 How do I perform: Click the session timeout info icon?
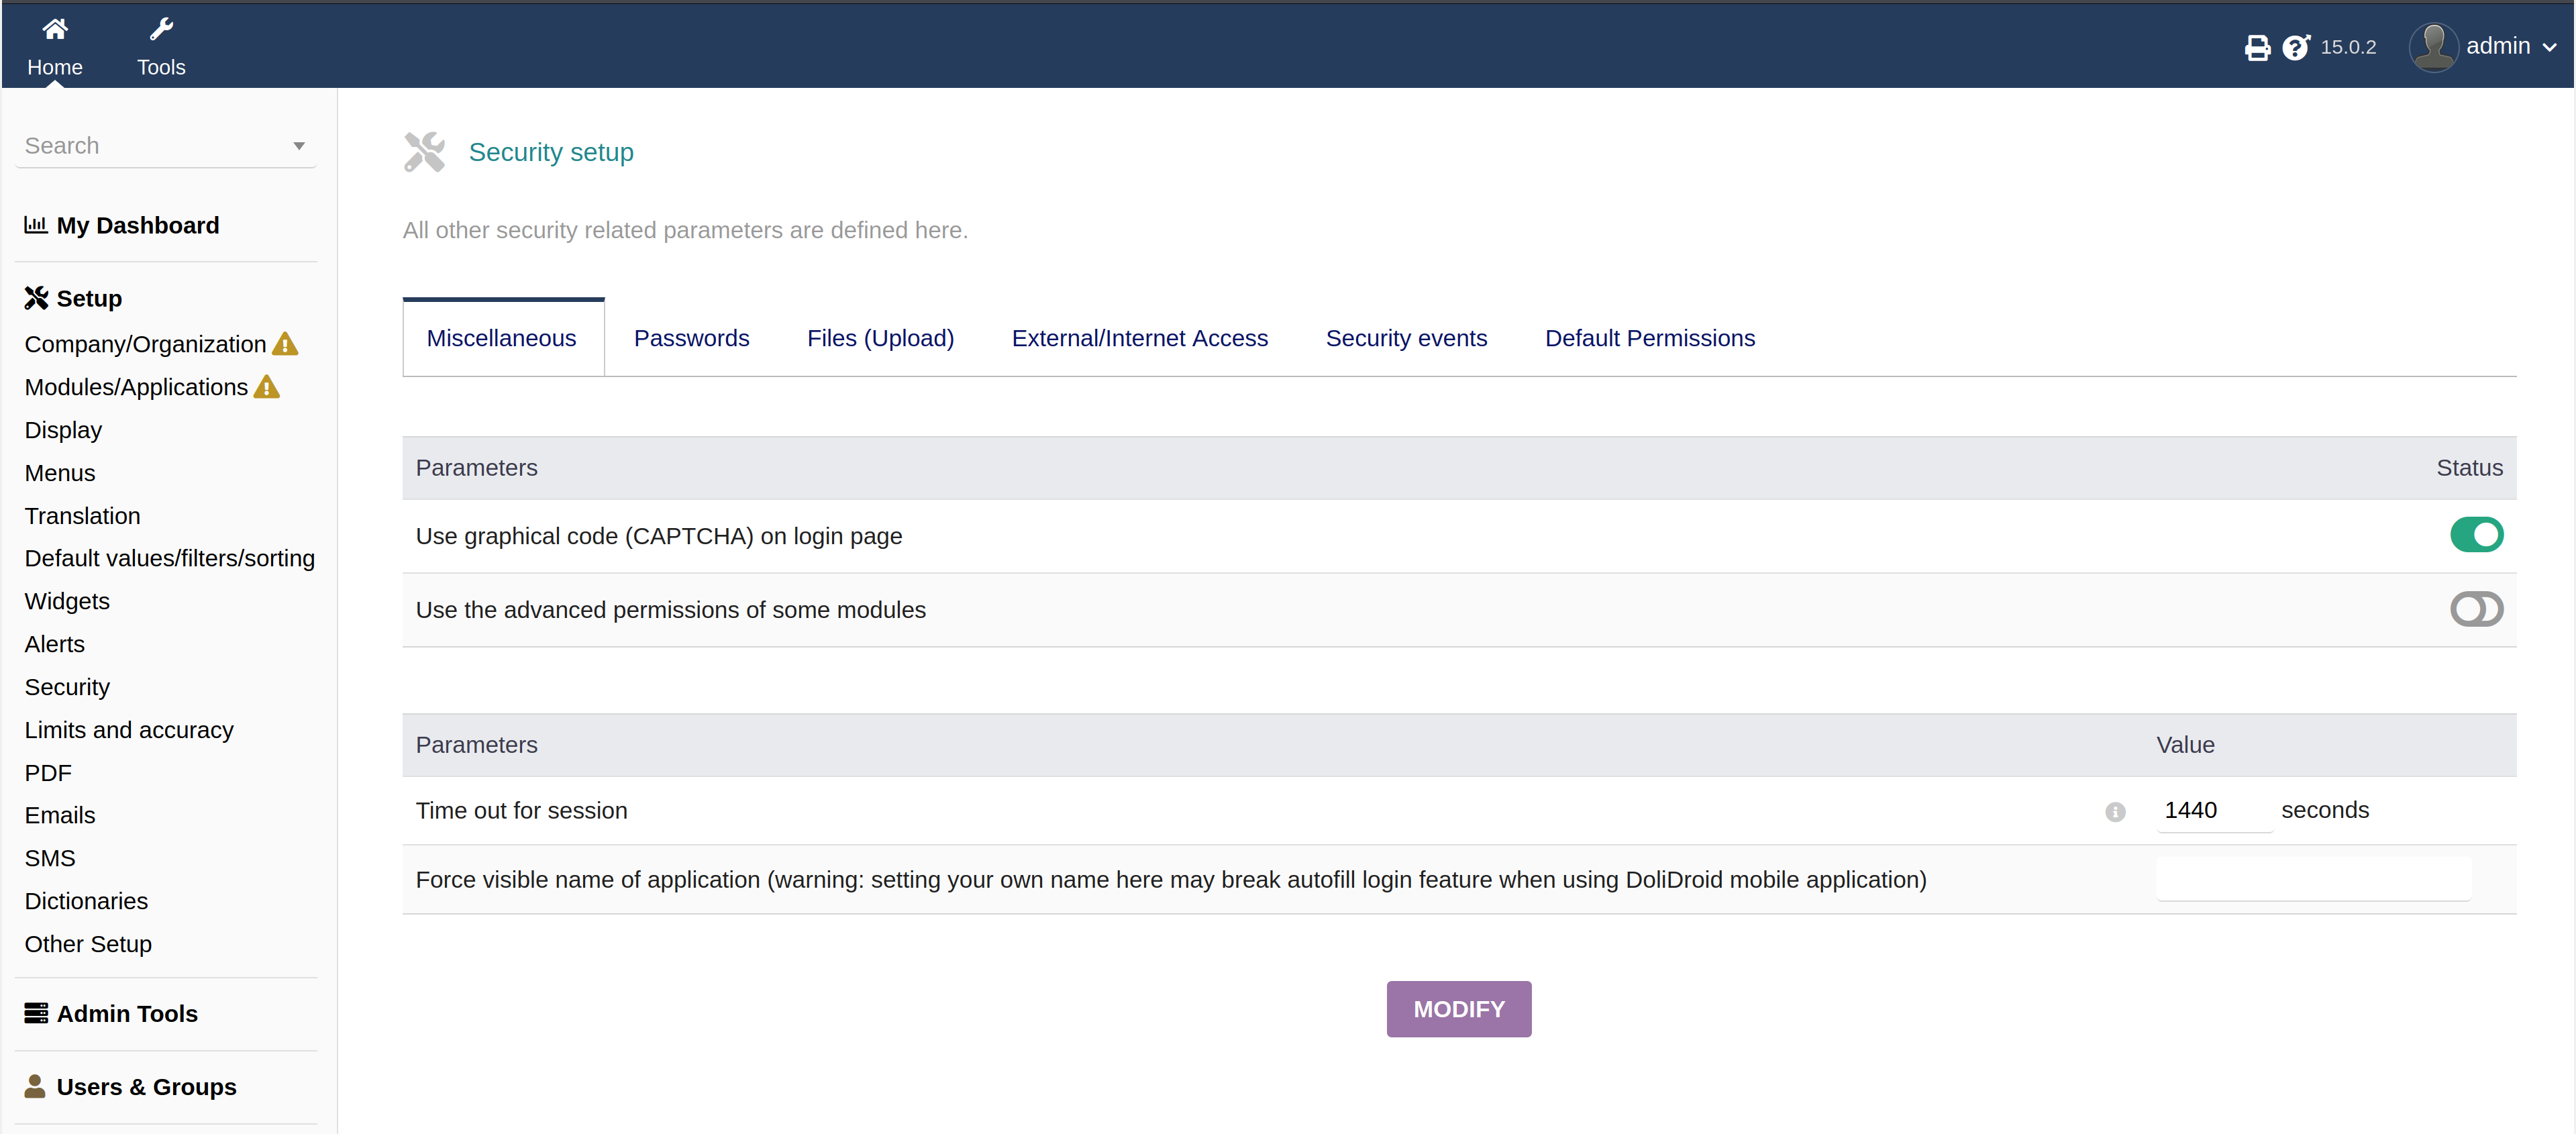[x=2115, y=812]
